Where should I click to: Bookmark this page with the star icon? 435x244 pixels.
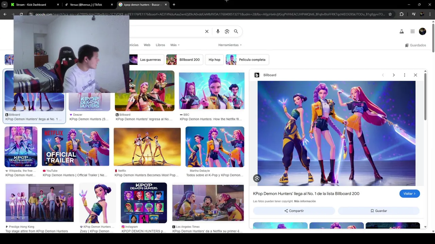390,14
